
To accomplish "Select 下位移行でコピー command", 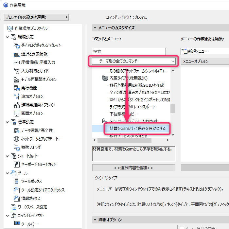I will point(123,114).
